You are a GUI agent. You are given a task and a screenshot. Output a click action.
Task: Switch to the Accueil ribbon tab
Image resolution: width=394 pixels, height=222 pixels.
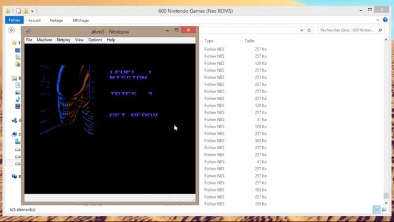tap(34, 20)
